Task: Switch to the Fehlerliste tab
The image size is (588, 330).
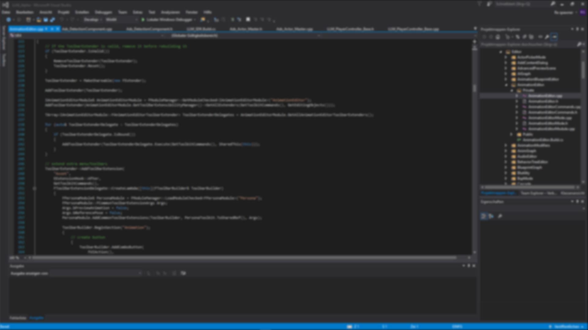Action: tap(18, 318)
